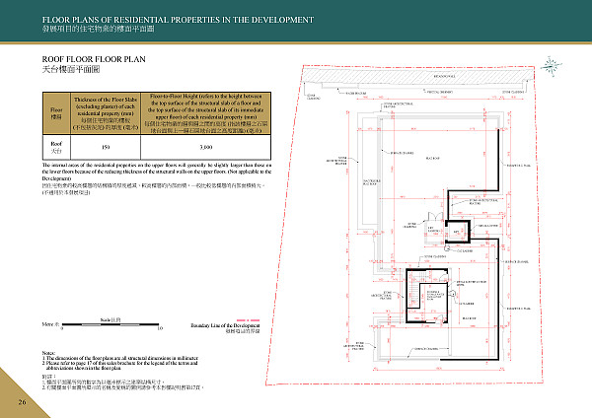Click the 'Notes:' label above the footnotes

[49, 352]
